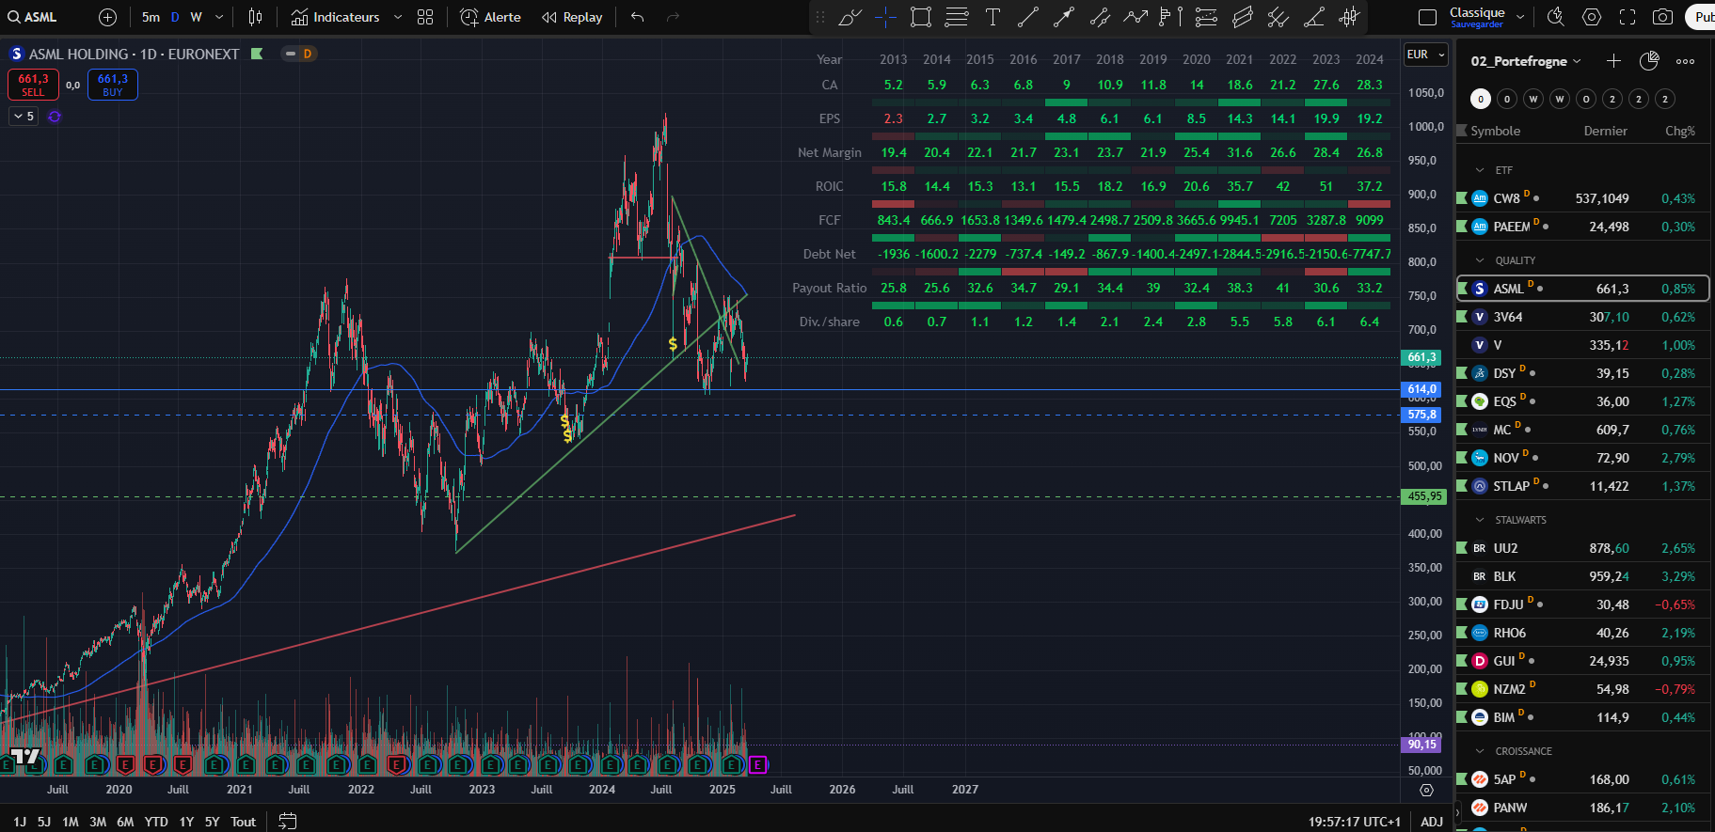
Task: Open quick search lightning icon
Action: coord(1556,17)
